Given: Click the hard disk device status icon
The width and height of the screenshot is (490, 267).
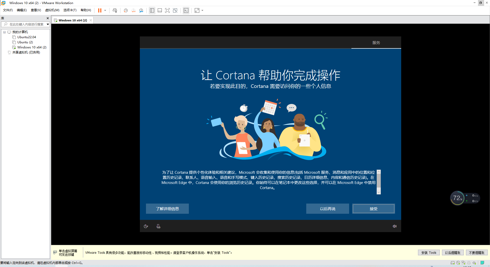Looking at the screenshot, I should pyautogui.click(x=452, y=263).
